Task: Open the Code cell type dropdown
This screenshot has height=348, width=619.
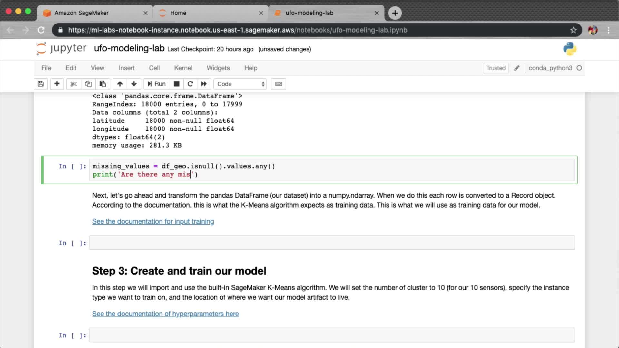Action: pos(240,84)
